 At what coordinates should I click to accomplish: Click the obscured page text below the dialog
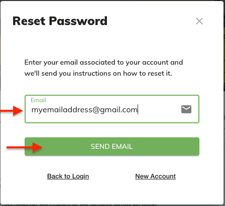point(79,205)
